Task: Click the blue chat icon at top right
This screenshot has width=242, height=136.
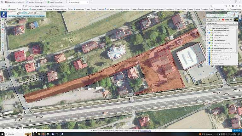Action: 240,20
